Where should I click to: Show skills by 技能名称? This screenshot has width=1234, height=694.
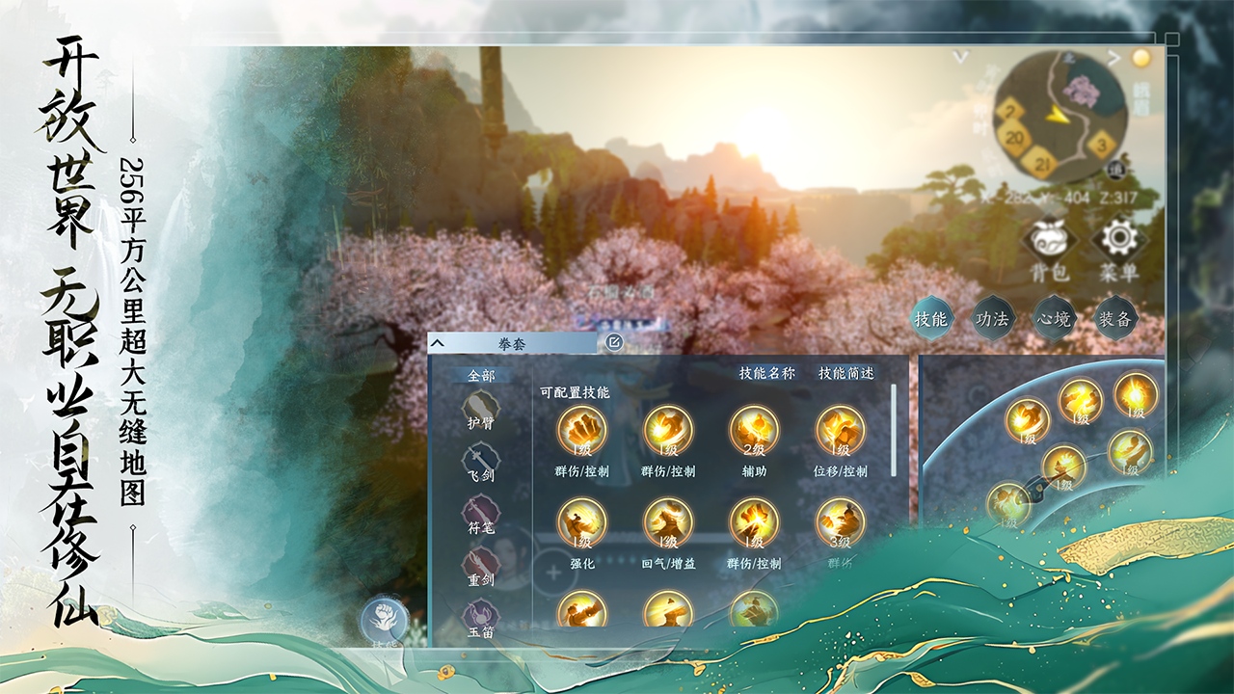point(767,373)
